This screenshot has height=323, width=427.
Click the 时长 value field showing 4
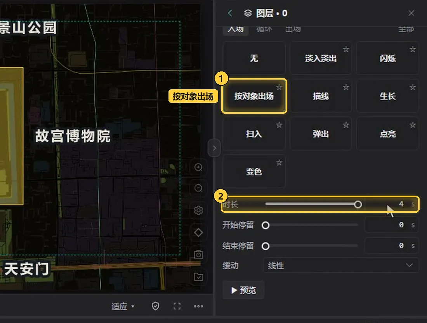[x=392, y=204]
